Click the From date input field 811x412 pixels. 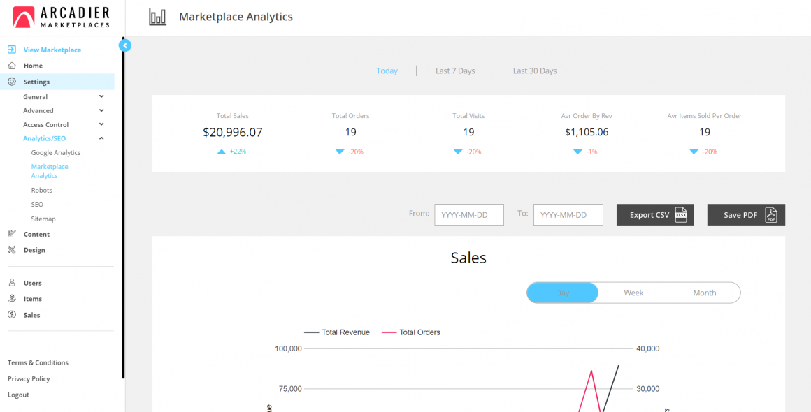[469, 215]
